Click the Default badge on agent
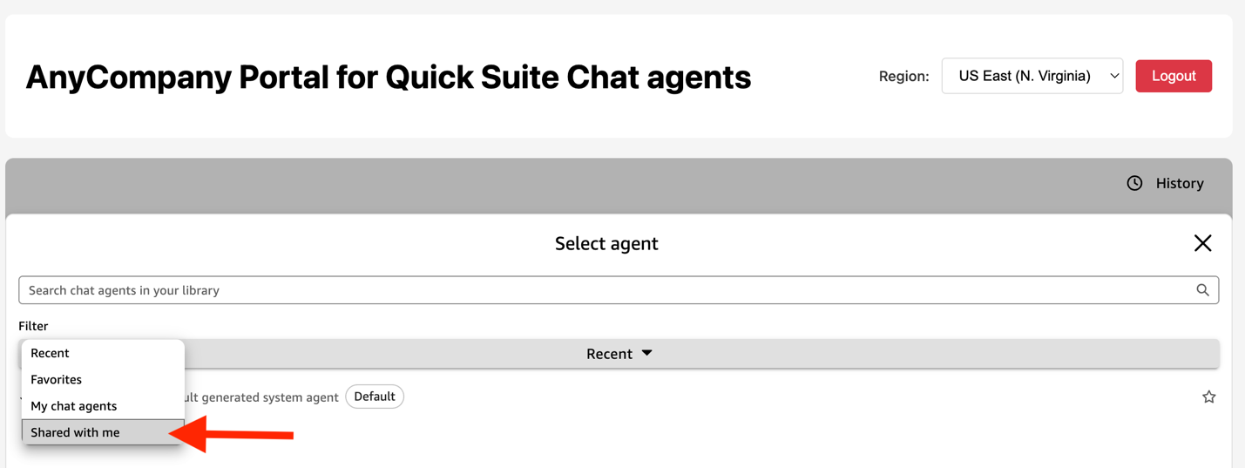 (375, 397)
